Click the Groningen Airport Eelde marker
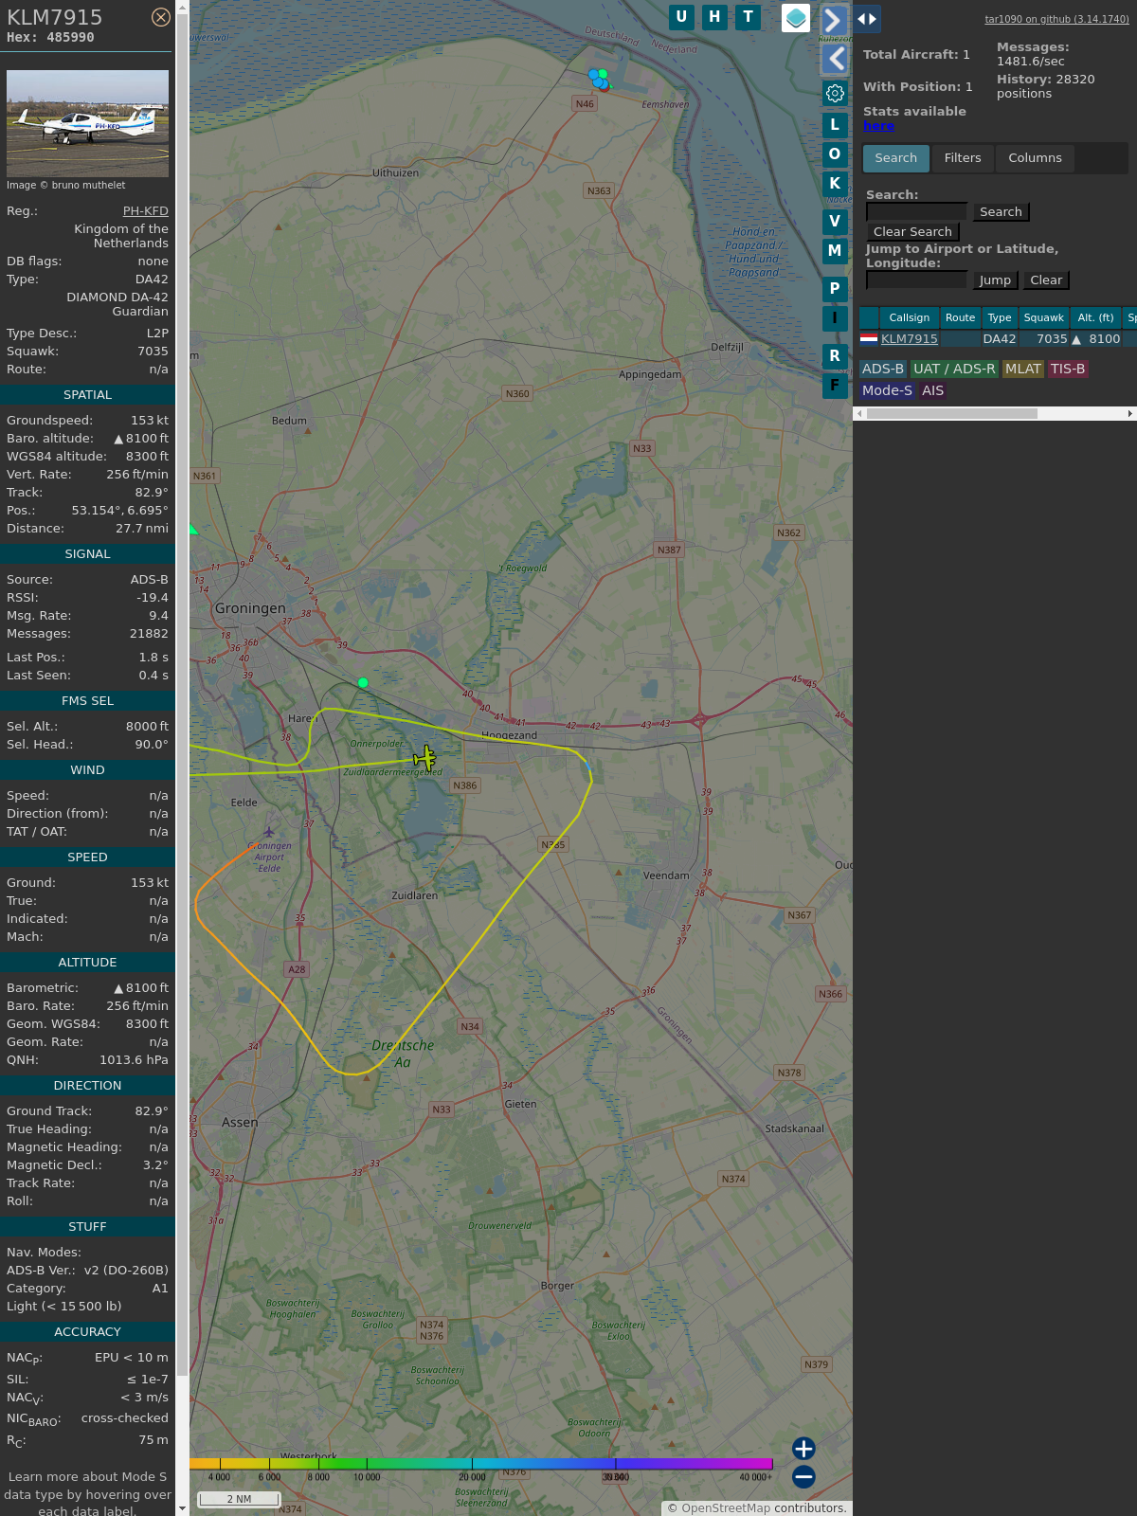1137x1516 pixels. [x=269, y=832]
